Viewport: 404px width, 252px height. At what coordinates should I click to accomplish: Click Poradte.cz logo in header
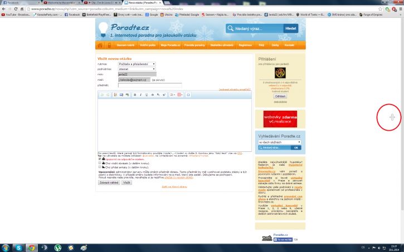pyautogui.click(x=130, y=27)
